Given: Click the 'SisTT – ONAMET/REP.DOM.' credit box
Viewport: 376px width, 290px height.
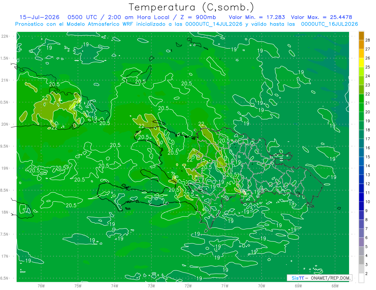Looking at the screenshot, I should (x=319, y=278).
